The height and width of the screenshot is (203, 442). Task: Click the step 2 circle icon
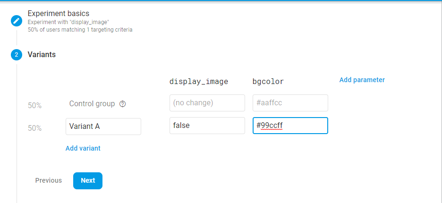coord(17,55)
